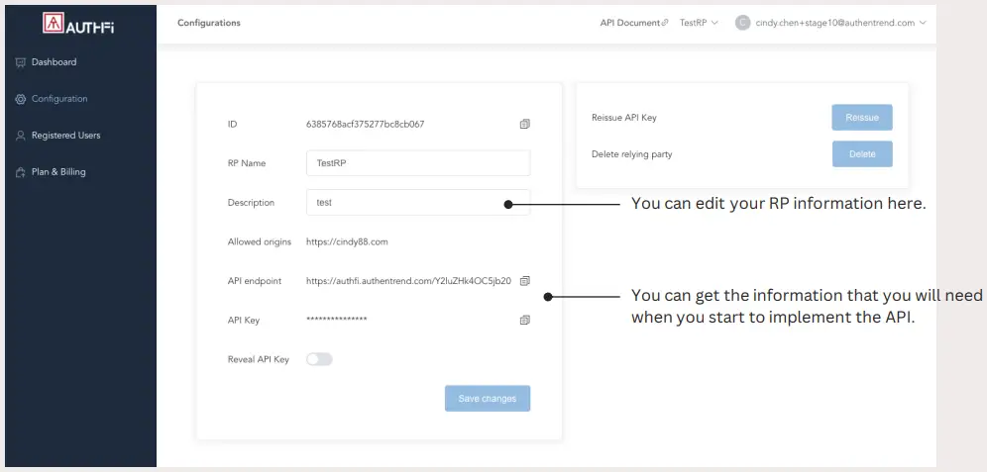Click the masked API Key asterisks
Image resolution: width=987 pixels, height=472 pixels.
coord(337,320)
